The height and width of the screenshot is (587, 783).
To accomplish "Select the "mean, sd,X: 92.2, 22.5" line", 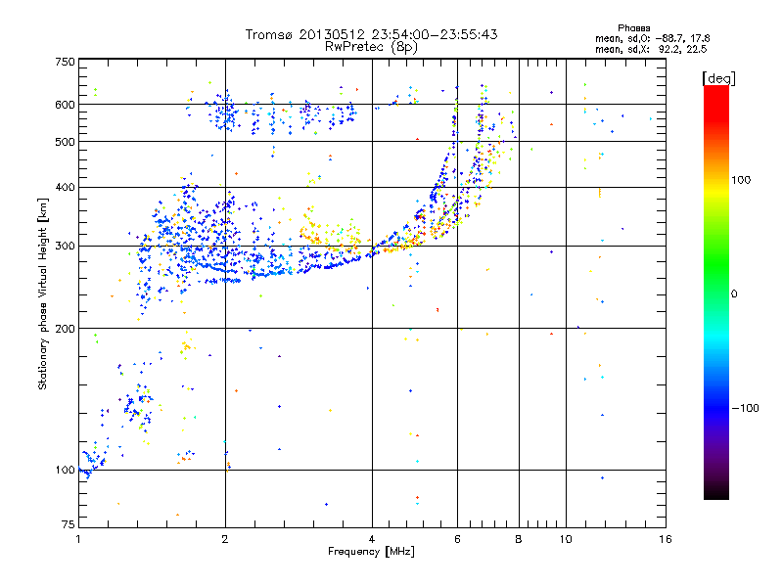I will coord(651,49).
